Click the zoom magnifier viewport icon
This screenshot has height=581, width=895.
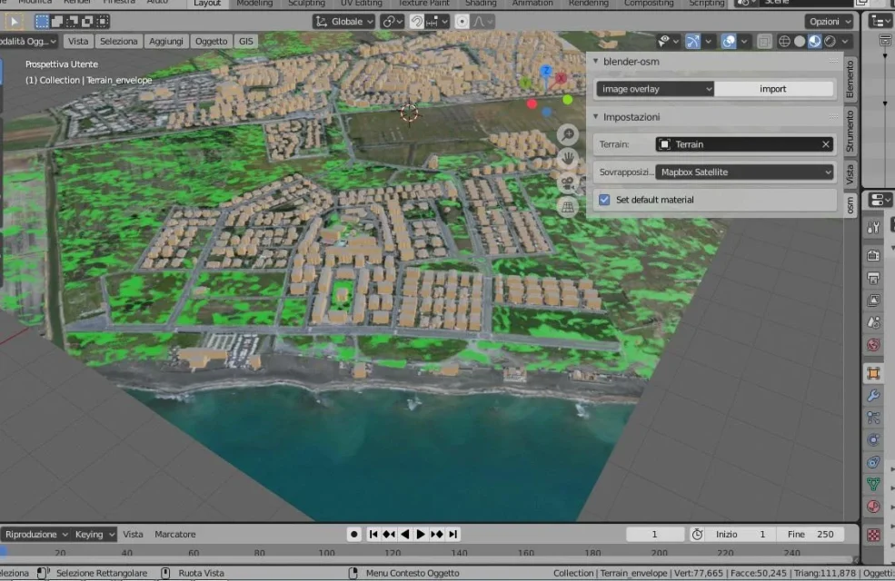pyautogui.click(x=567, y=134)
